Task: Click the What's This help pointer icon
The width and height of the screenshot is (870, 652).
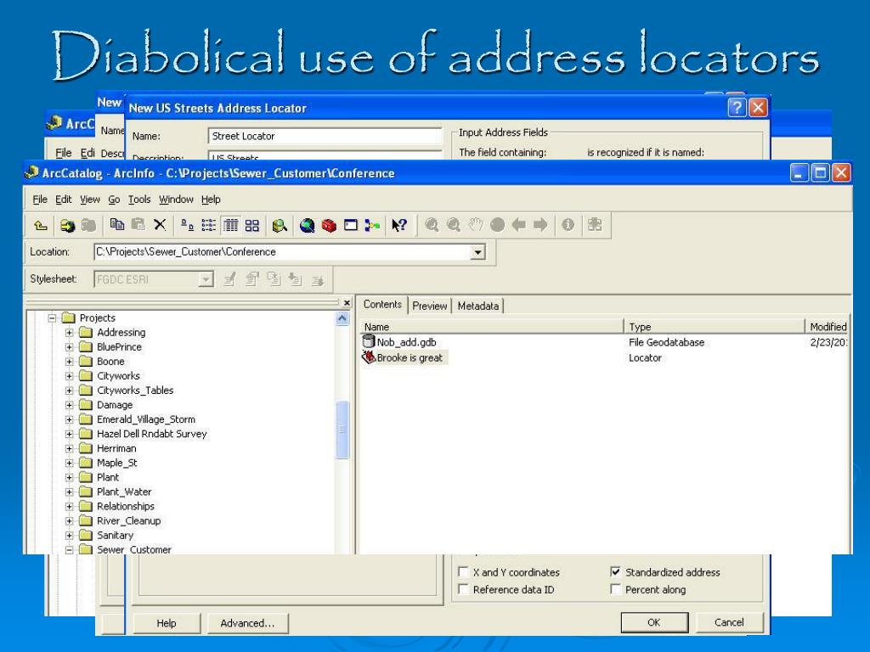Action: [x=399, y=225]
